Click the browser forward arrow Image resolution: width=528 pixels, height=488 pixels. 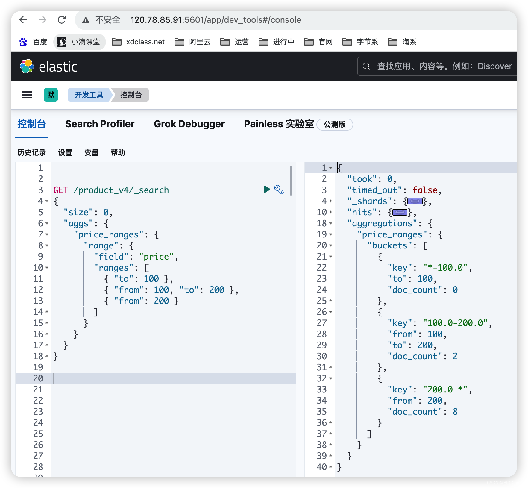[x=43, y=20]
